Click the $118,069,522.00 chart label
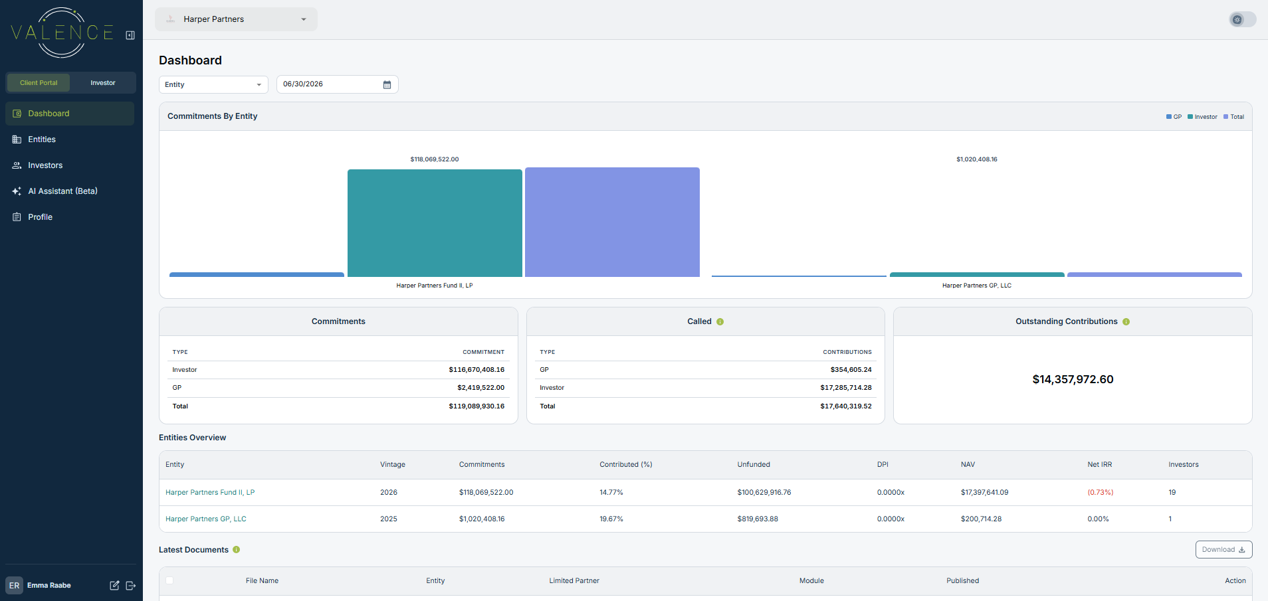The width and height of the screenshot is (1268, 601). tap(435, 159)
